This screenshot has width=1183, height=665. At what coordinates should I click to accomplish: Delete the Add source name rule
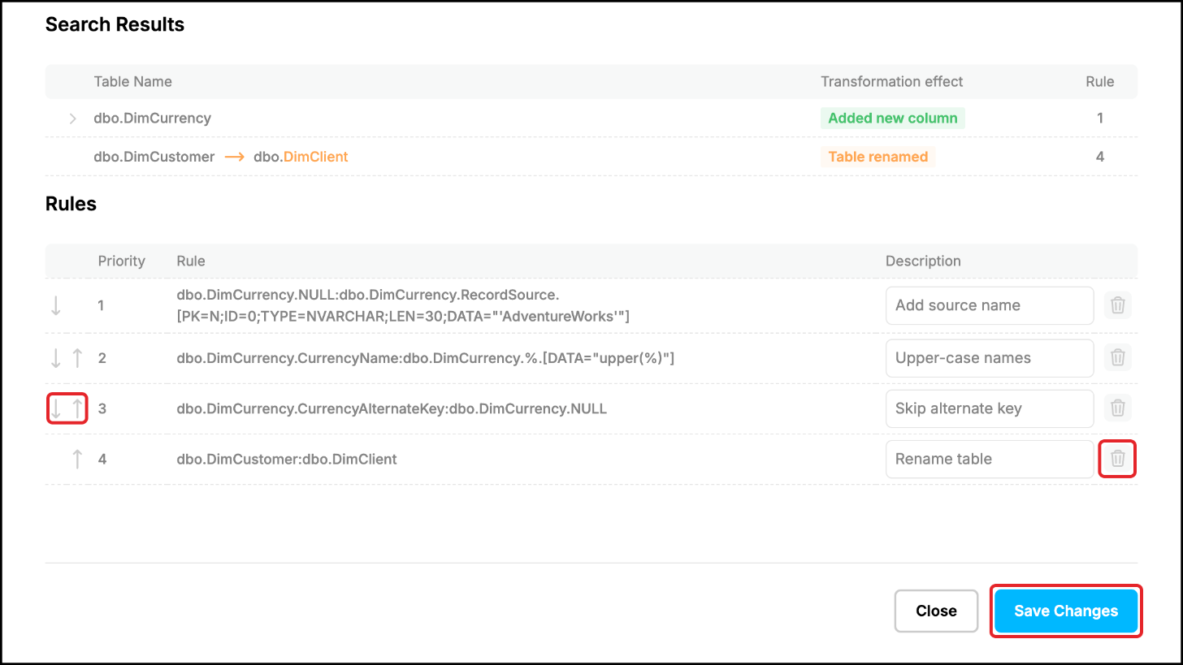coord(1118,305)
